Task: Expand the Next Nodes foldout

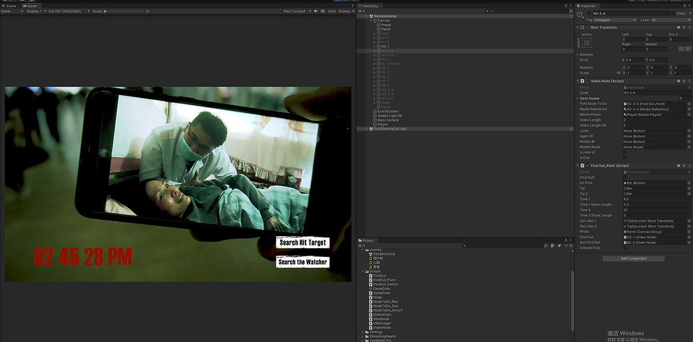Action: 578,98
